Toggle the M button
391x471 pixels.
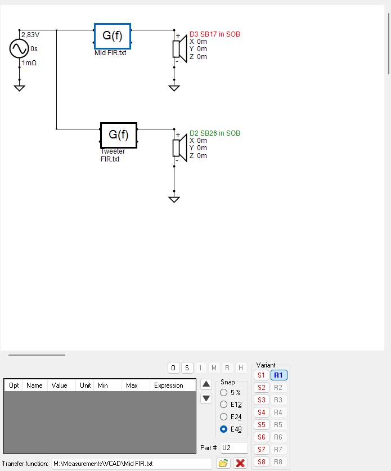pyautogui.click(x=214, y=367)
